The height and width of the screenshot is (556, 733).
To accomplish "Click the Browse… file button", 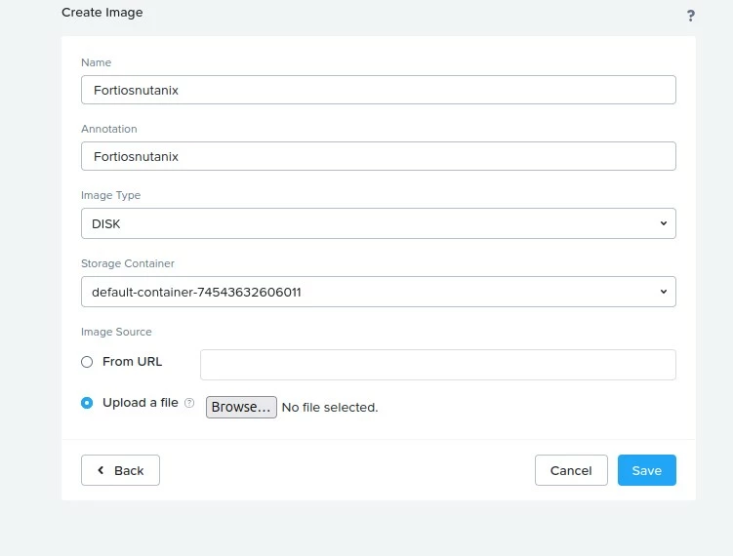I will (x=241, y=407).
